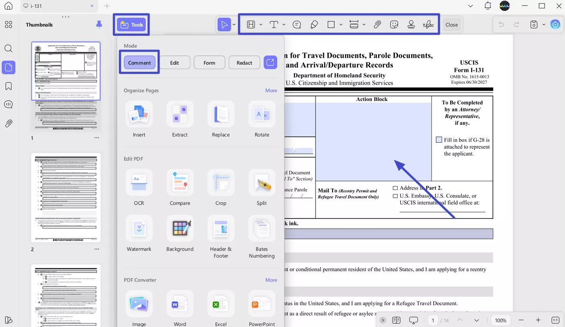Open the Search panel in sidebar
Image resolution: width=565 pixels, height=327 pixels.
pos(8,48)
